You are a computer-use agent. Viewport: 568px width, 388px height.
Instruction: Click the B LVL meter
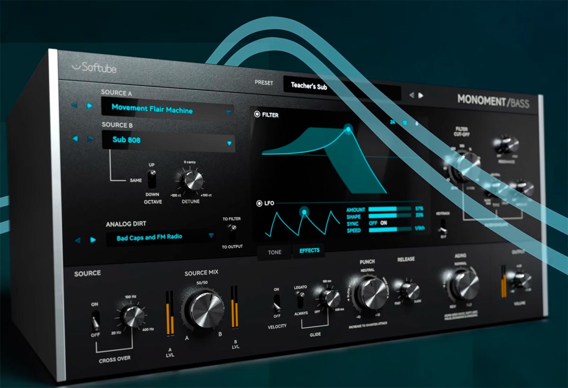[234, 307]
